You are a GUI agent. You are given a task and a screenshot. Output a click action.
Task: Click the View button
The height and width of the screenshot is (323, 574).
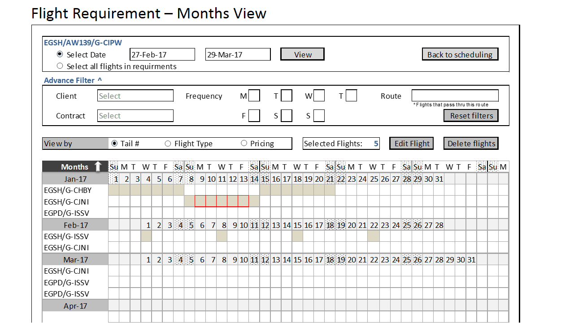(x=302, y=54)
